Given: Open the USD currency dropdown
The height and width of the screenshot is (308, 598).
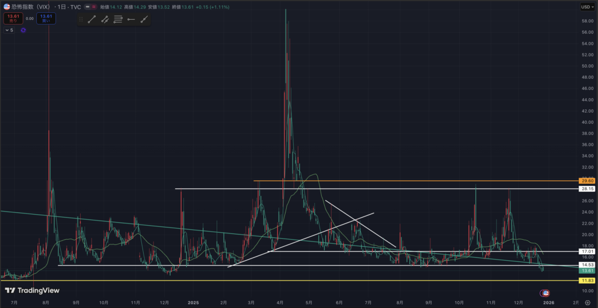Looking at the screenshot, I should pos(586,7).
